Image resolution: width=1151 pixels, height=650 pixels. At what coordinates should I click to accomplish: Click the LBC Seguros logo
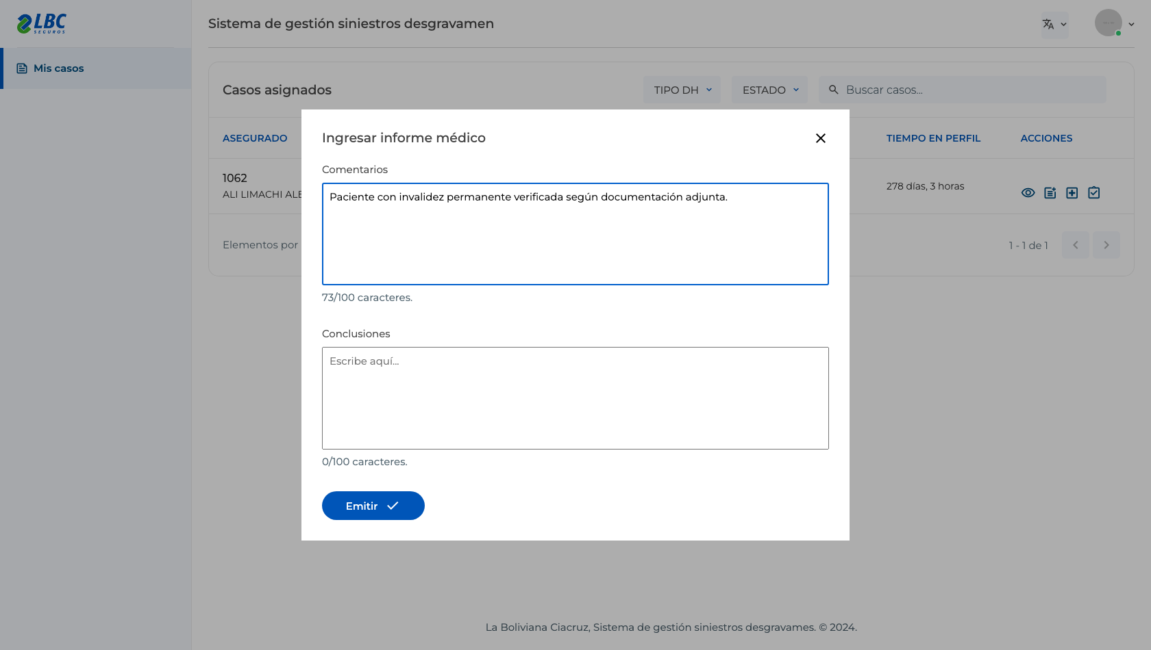click(x=42, y=24)
